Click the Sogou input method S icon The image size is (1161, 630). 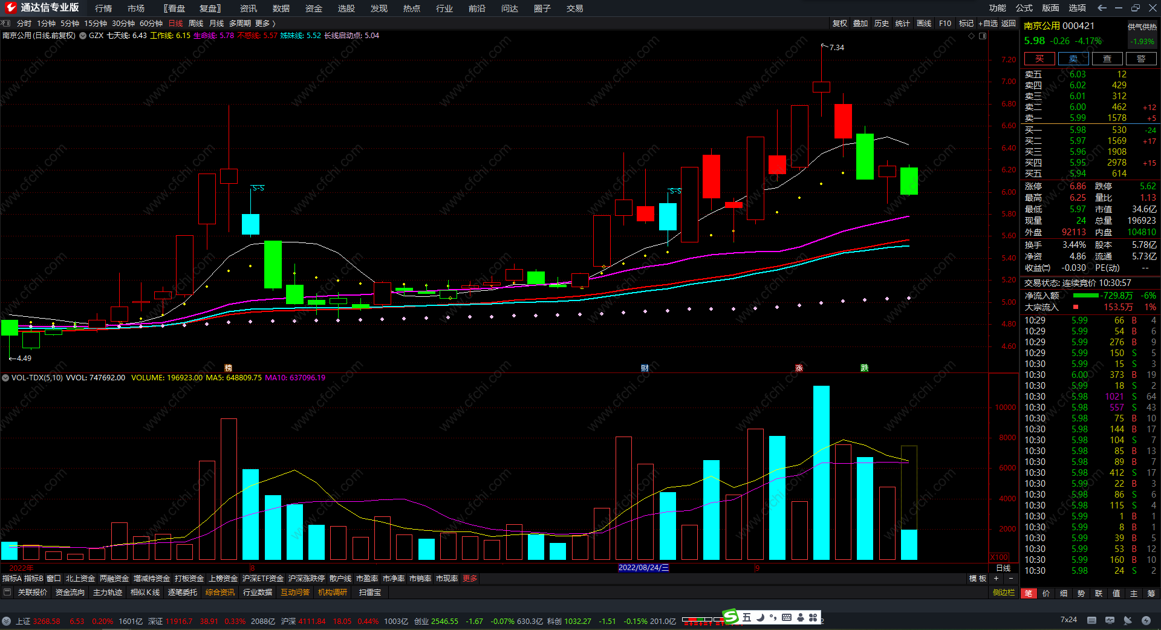point(730,617)
